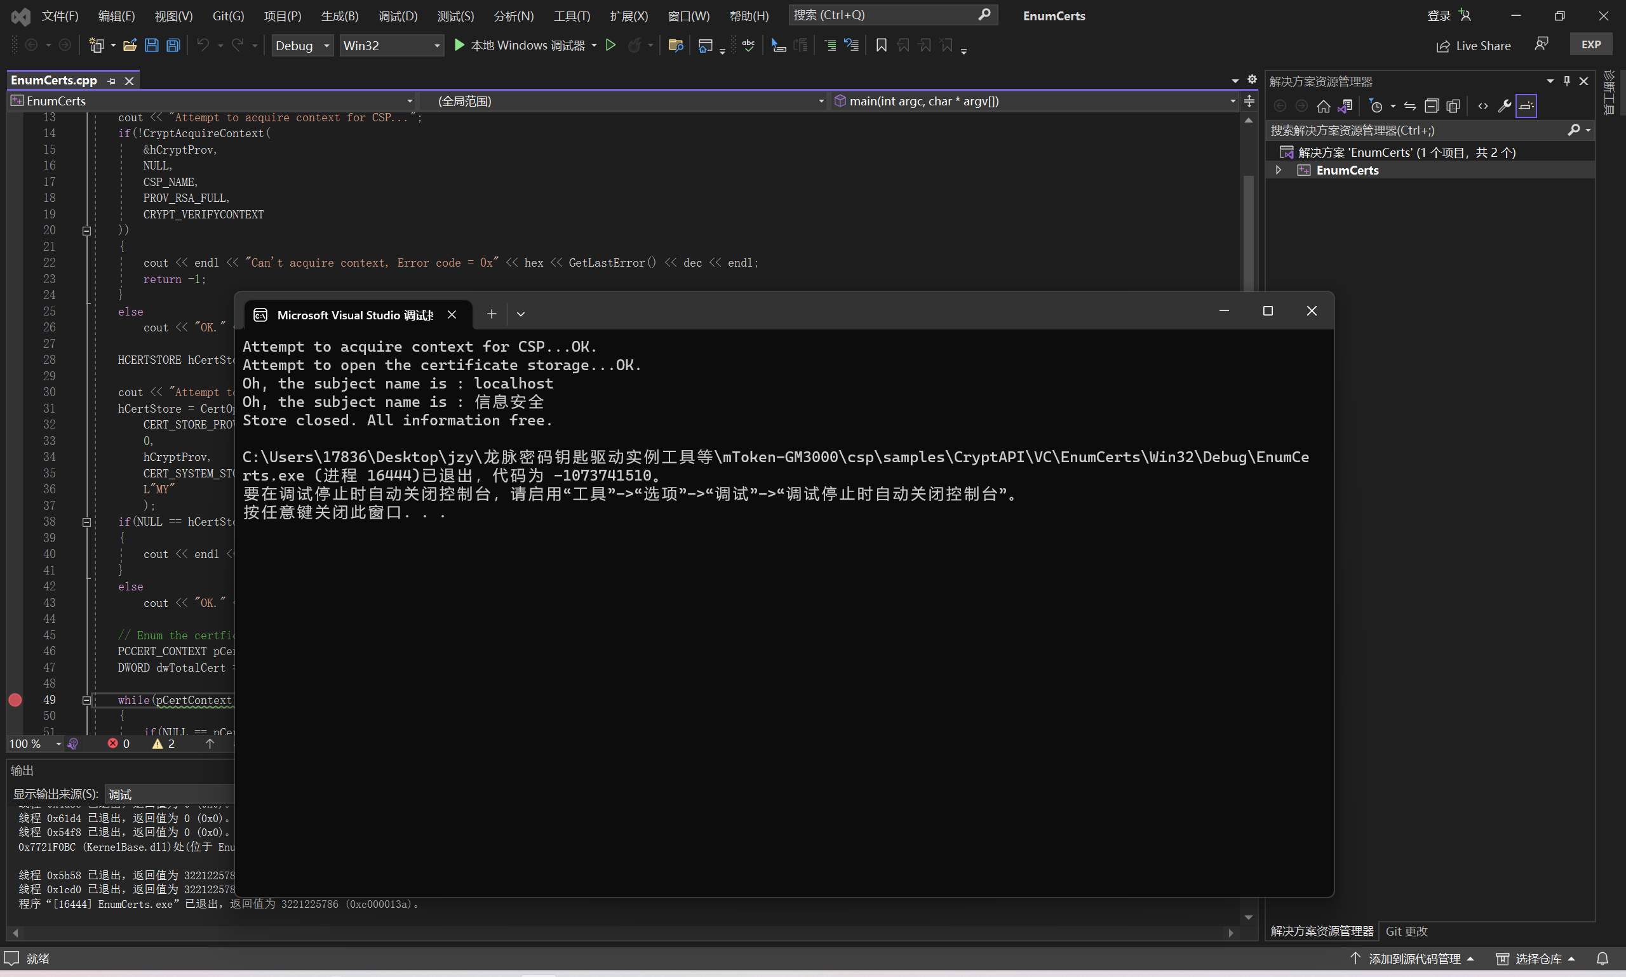Click the Open File folder icon
Screen dimensions: 1626x977
click(130, 46)
